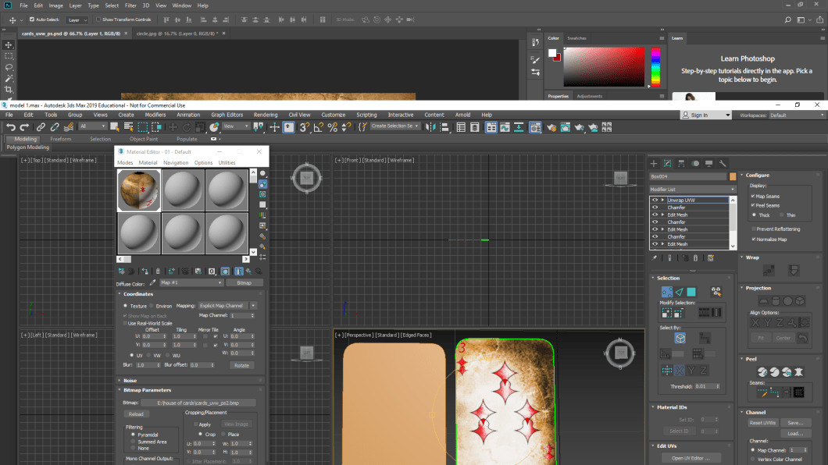Viewport: 828px width, 465px height.
Task: Select the Select and Link chain icon
Action: [x=41, y=127]
